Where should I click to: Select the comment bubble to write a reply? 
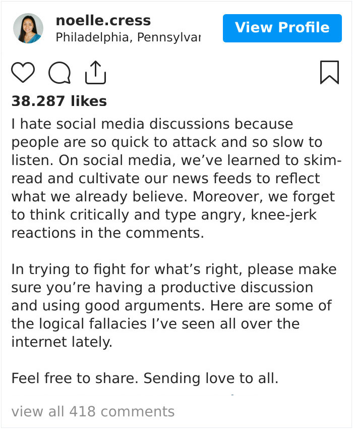point(58,73)
